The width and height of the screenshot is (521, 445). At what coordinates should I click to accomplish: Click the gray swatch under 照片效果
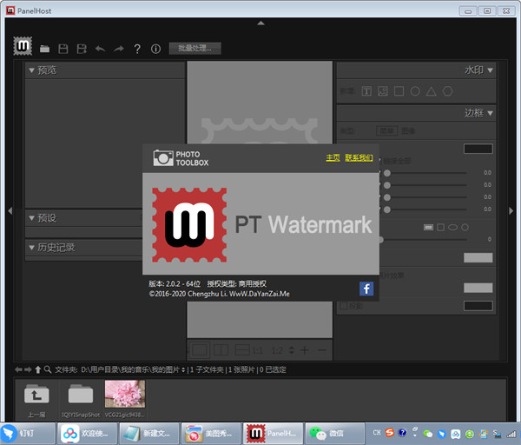pyautogui.click(x=478, y=288)
